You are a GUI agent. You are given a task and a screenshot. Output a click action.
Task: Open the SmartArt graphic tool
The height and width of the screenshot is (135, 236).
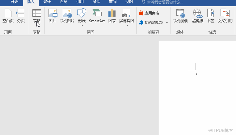[x=97, y=16]
